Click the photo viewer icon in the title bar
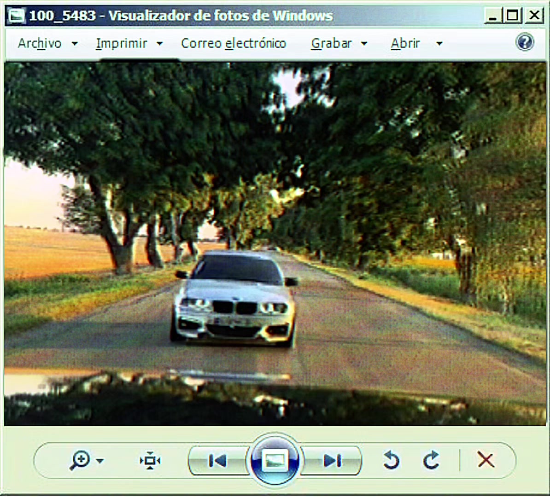Screen dimensions: 550x497 17,16
